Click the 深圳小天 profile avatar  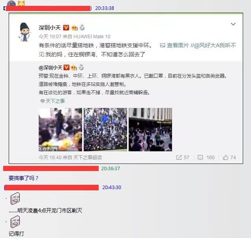coord(24,32)
